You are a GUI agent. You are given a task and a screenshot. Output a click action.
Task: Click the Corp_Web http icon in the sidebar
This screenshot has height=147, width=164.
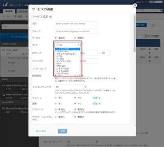[x=3, y=50]
